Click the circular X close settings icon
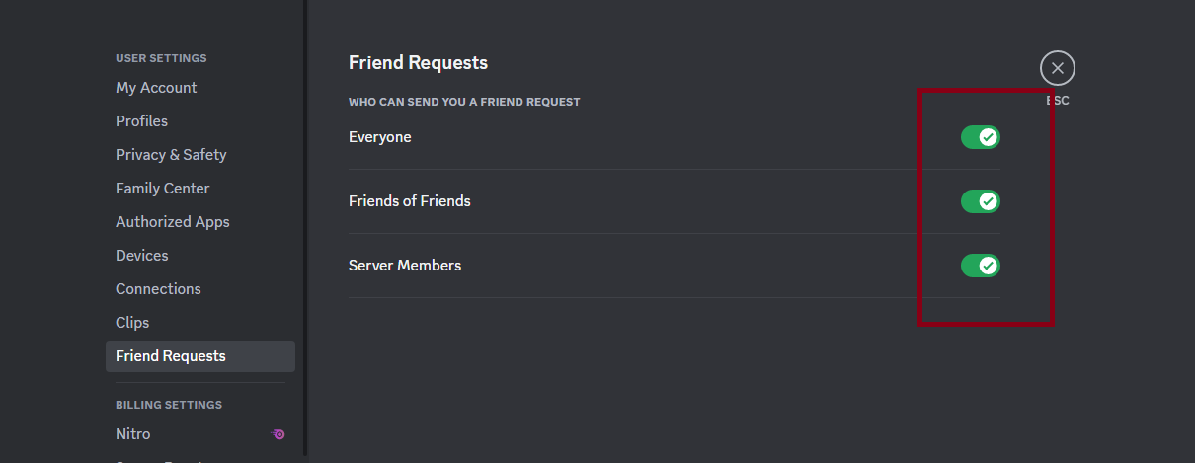The width and height of the screenshot is (1195, 463). click(1057, 68)
